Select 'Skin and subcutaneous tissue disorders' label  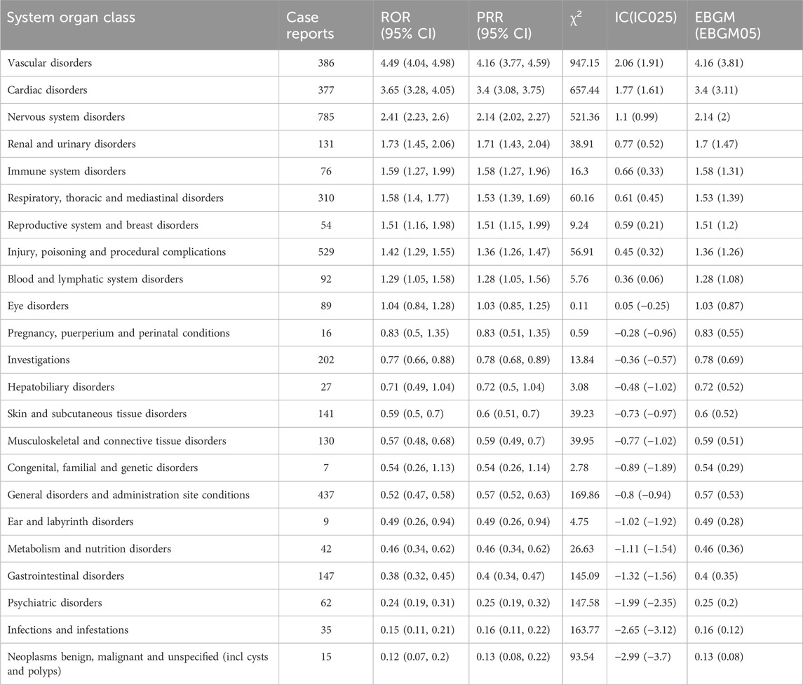coord(97,414)
